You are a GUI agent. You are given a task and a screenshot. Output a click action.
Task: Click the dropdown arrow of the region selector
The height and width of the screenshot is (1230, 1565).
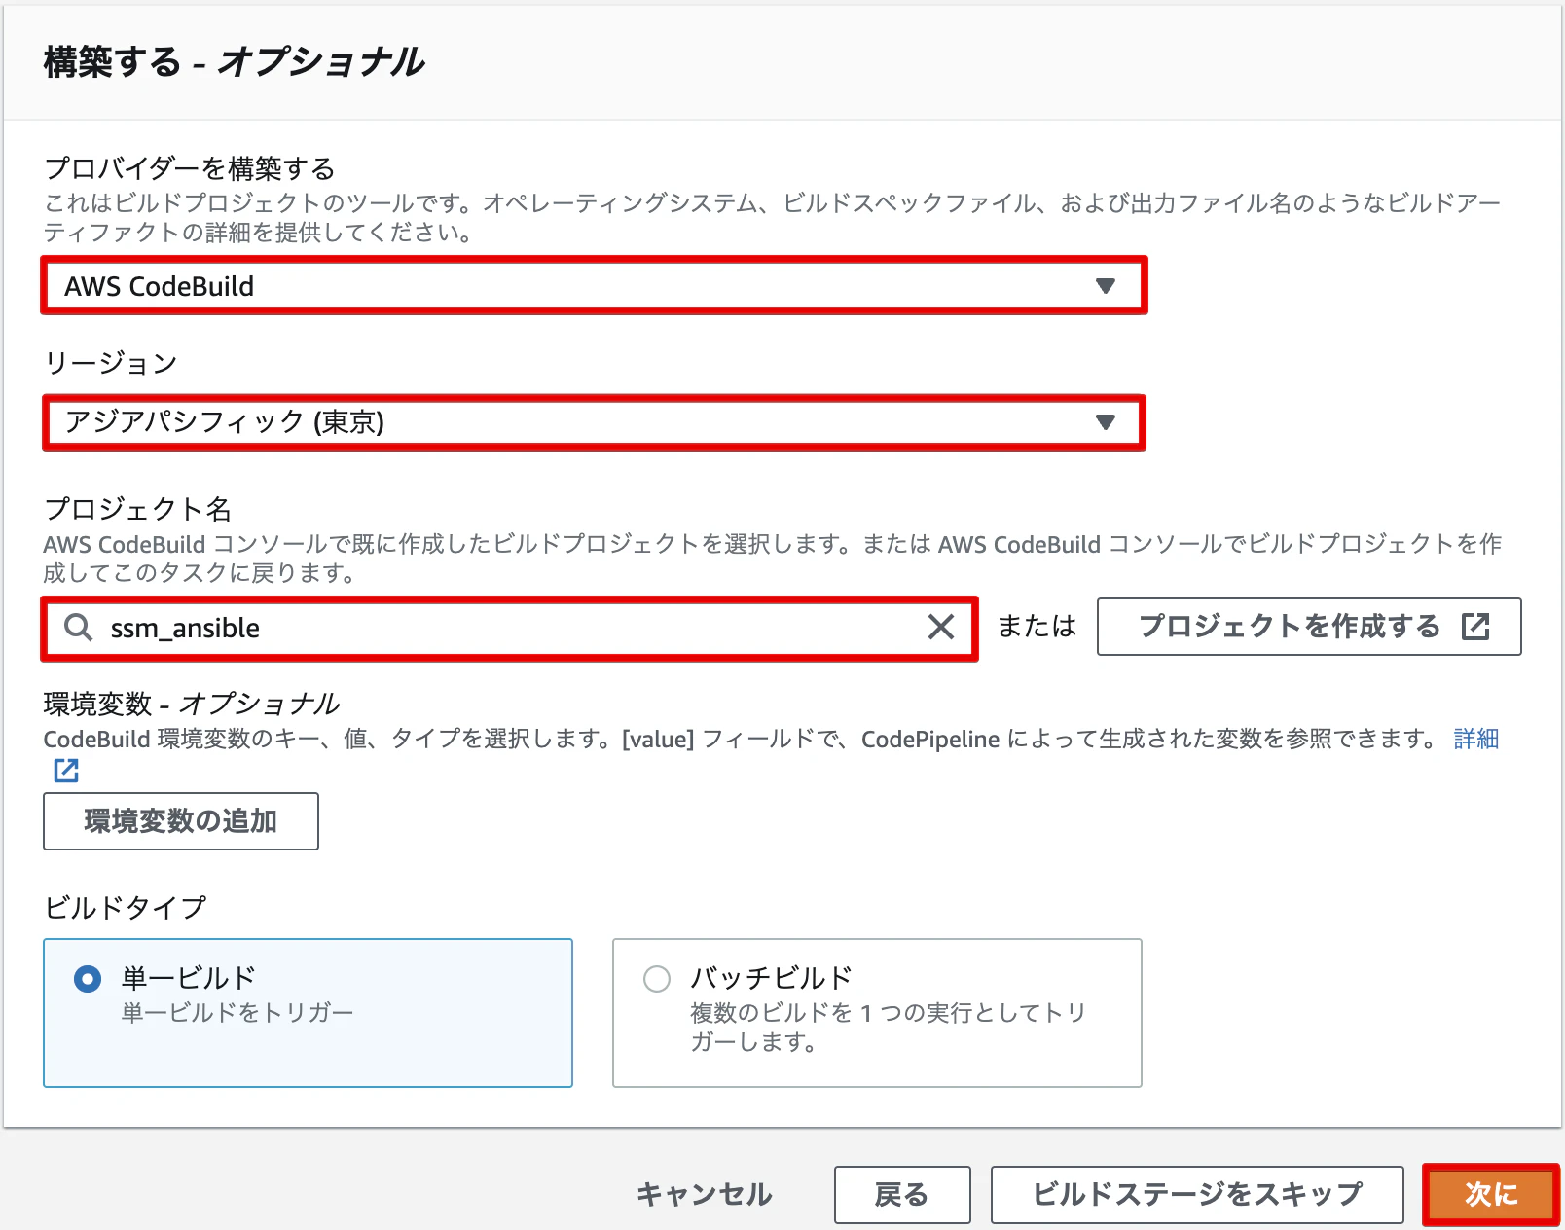(1105, 422)
